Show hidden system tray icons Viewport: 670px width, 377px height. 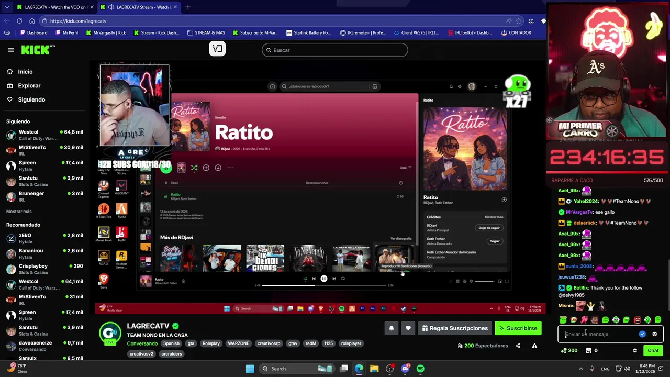580,369
